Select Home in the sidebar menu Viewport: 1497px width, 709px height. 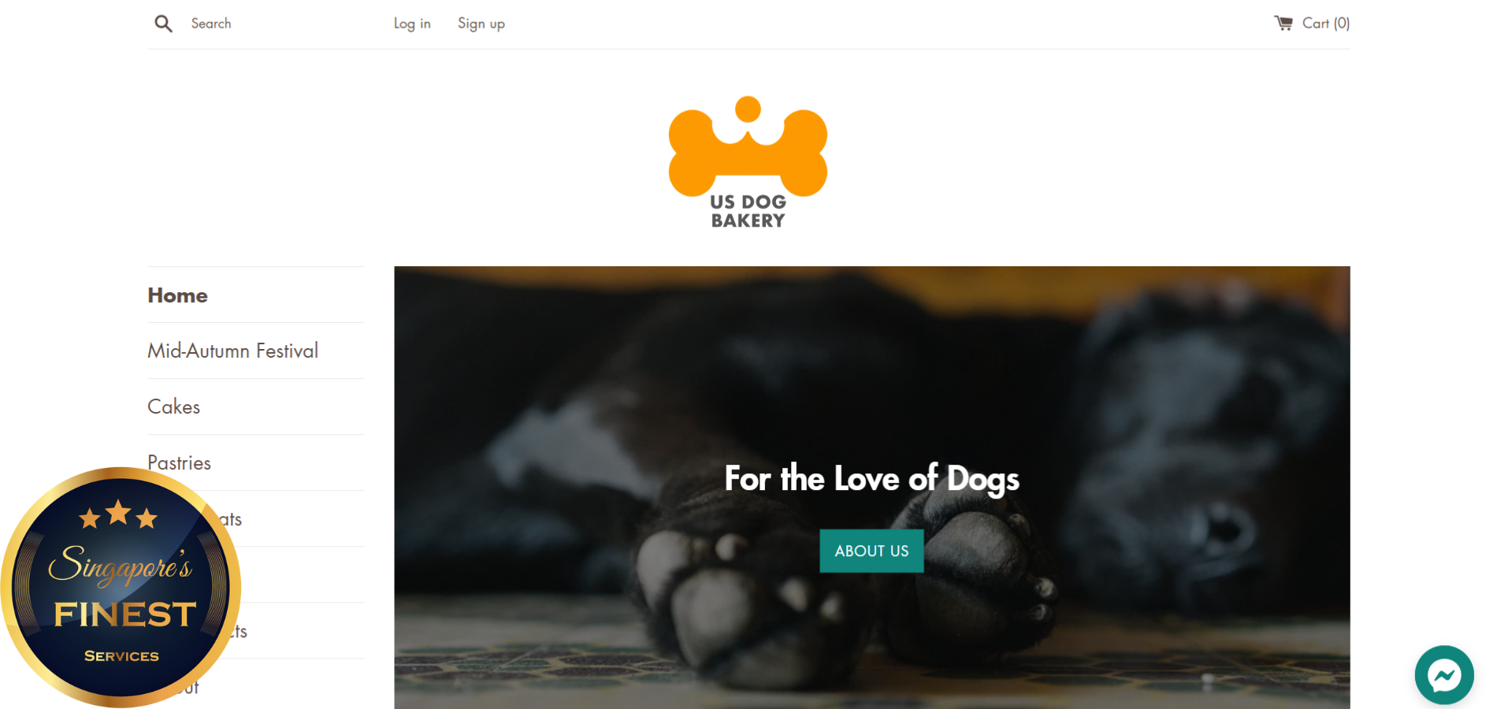tap(177, 295)
